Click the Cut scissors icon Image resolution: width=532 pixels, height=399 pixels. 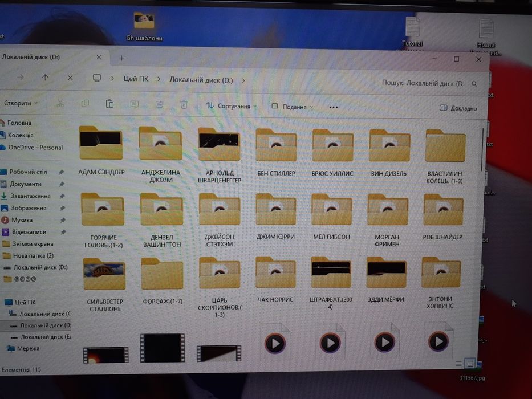click(60, 103)
